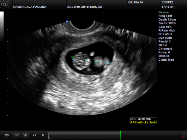
Task: Click the red wireless signal status icon
Action: (x=184, y=136)
